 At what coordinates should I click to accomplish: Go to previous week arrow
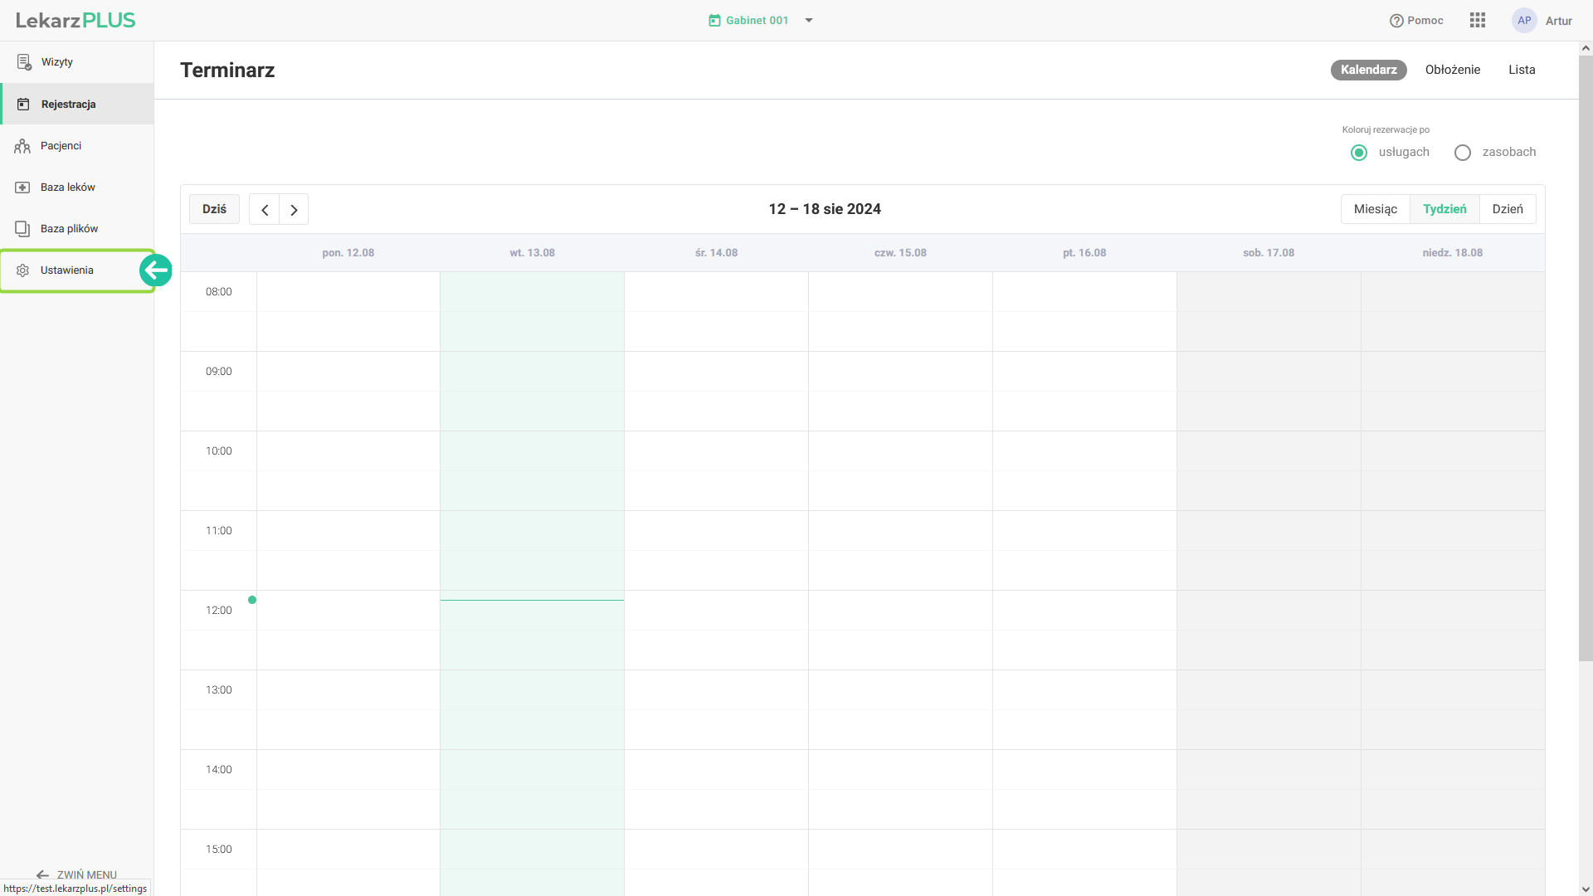(265, 210)
